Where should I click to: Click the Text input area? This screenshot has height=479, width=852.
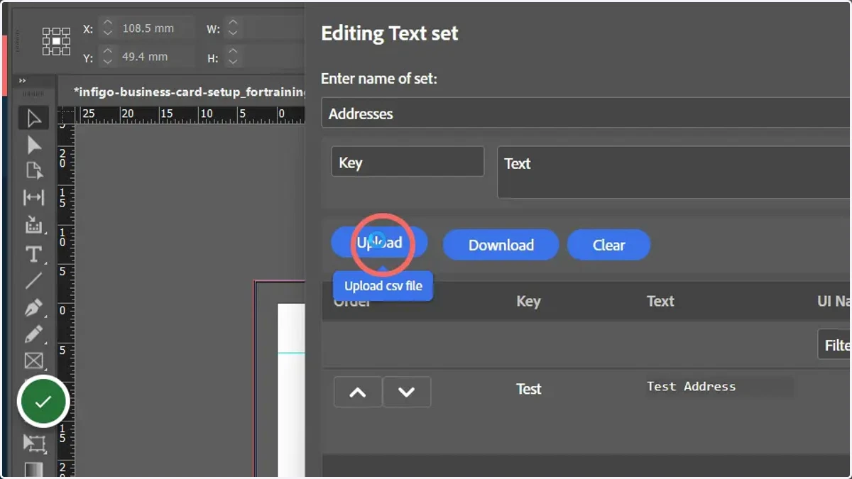[x=674, y=172]
